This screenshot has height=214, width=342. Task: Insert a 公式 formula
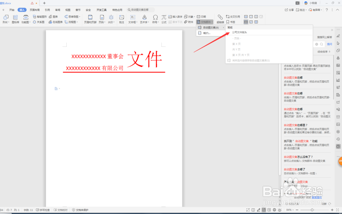click(x=164, y=19)
